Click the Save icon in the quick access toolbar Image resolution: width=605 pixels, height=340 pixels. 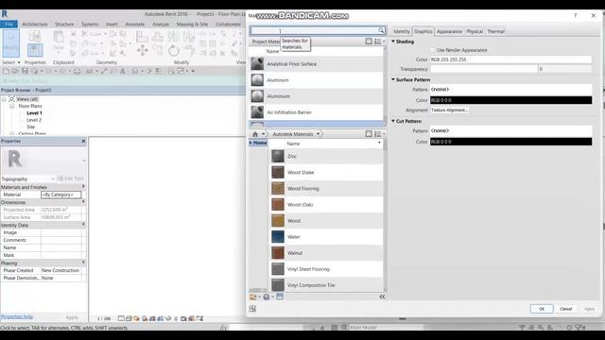coord(26,71)
